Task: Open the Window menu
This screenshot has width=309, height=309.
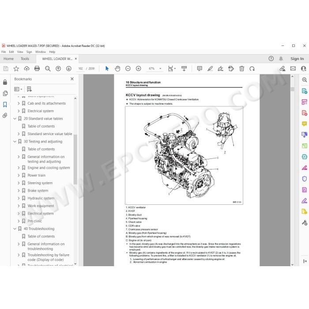Action: (41, 52)
